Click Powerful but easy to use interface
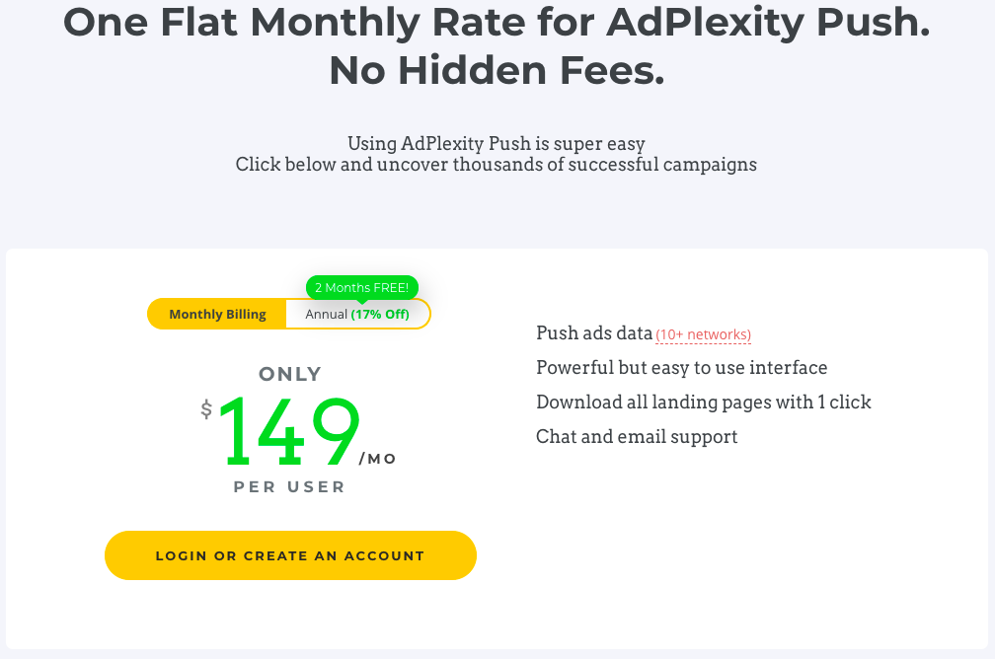 pyautogui.click(x=681, y=368)
